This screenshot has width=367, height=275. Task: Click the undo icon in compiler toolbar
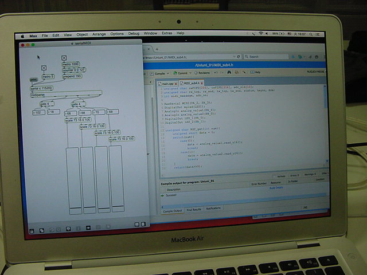216,73
